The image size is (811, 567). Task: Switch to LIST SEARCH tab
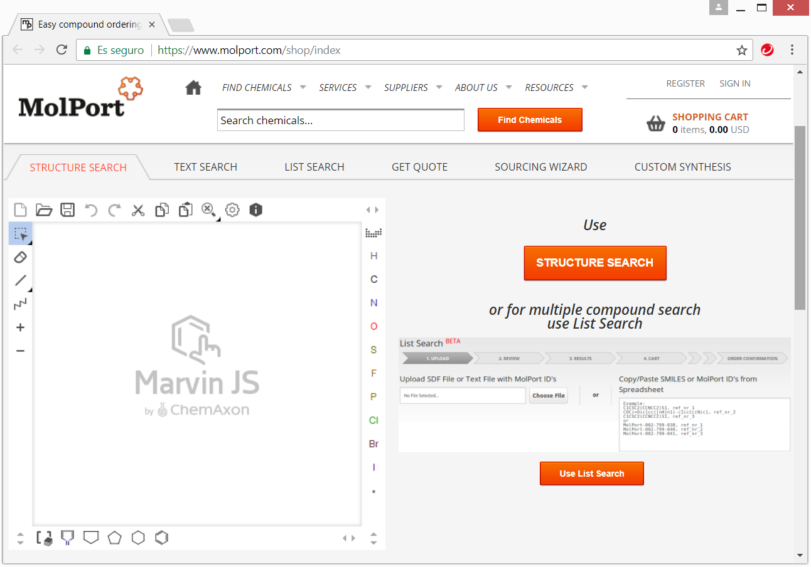(314, 167)
